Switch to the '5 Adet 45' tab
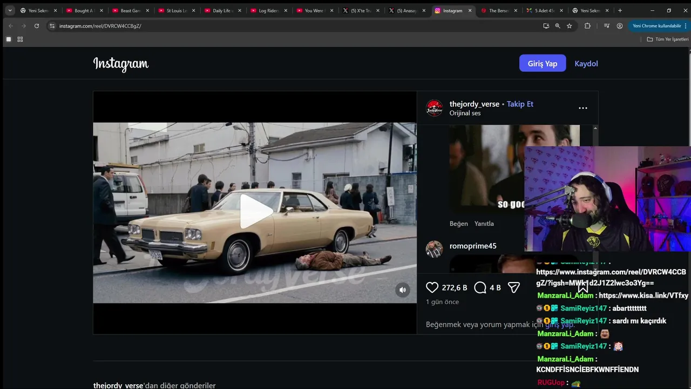The width and height of the screenshot is (691, 389). 545,10
